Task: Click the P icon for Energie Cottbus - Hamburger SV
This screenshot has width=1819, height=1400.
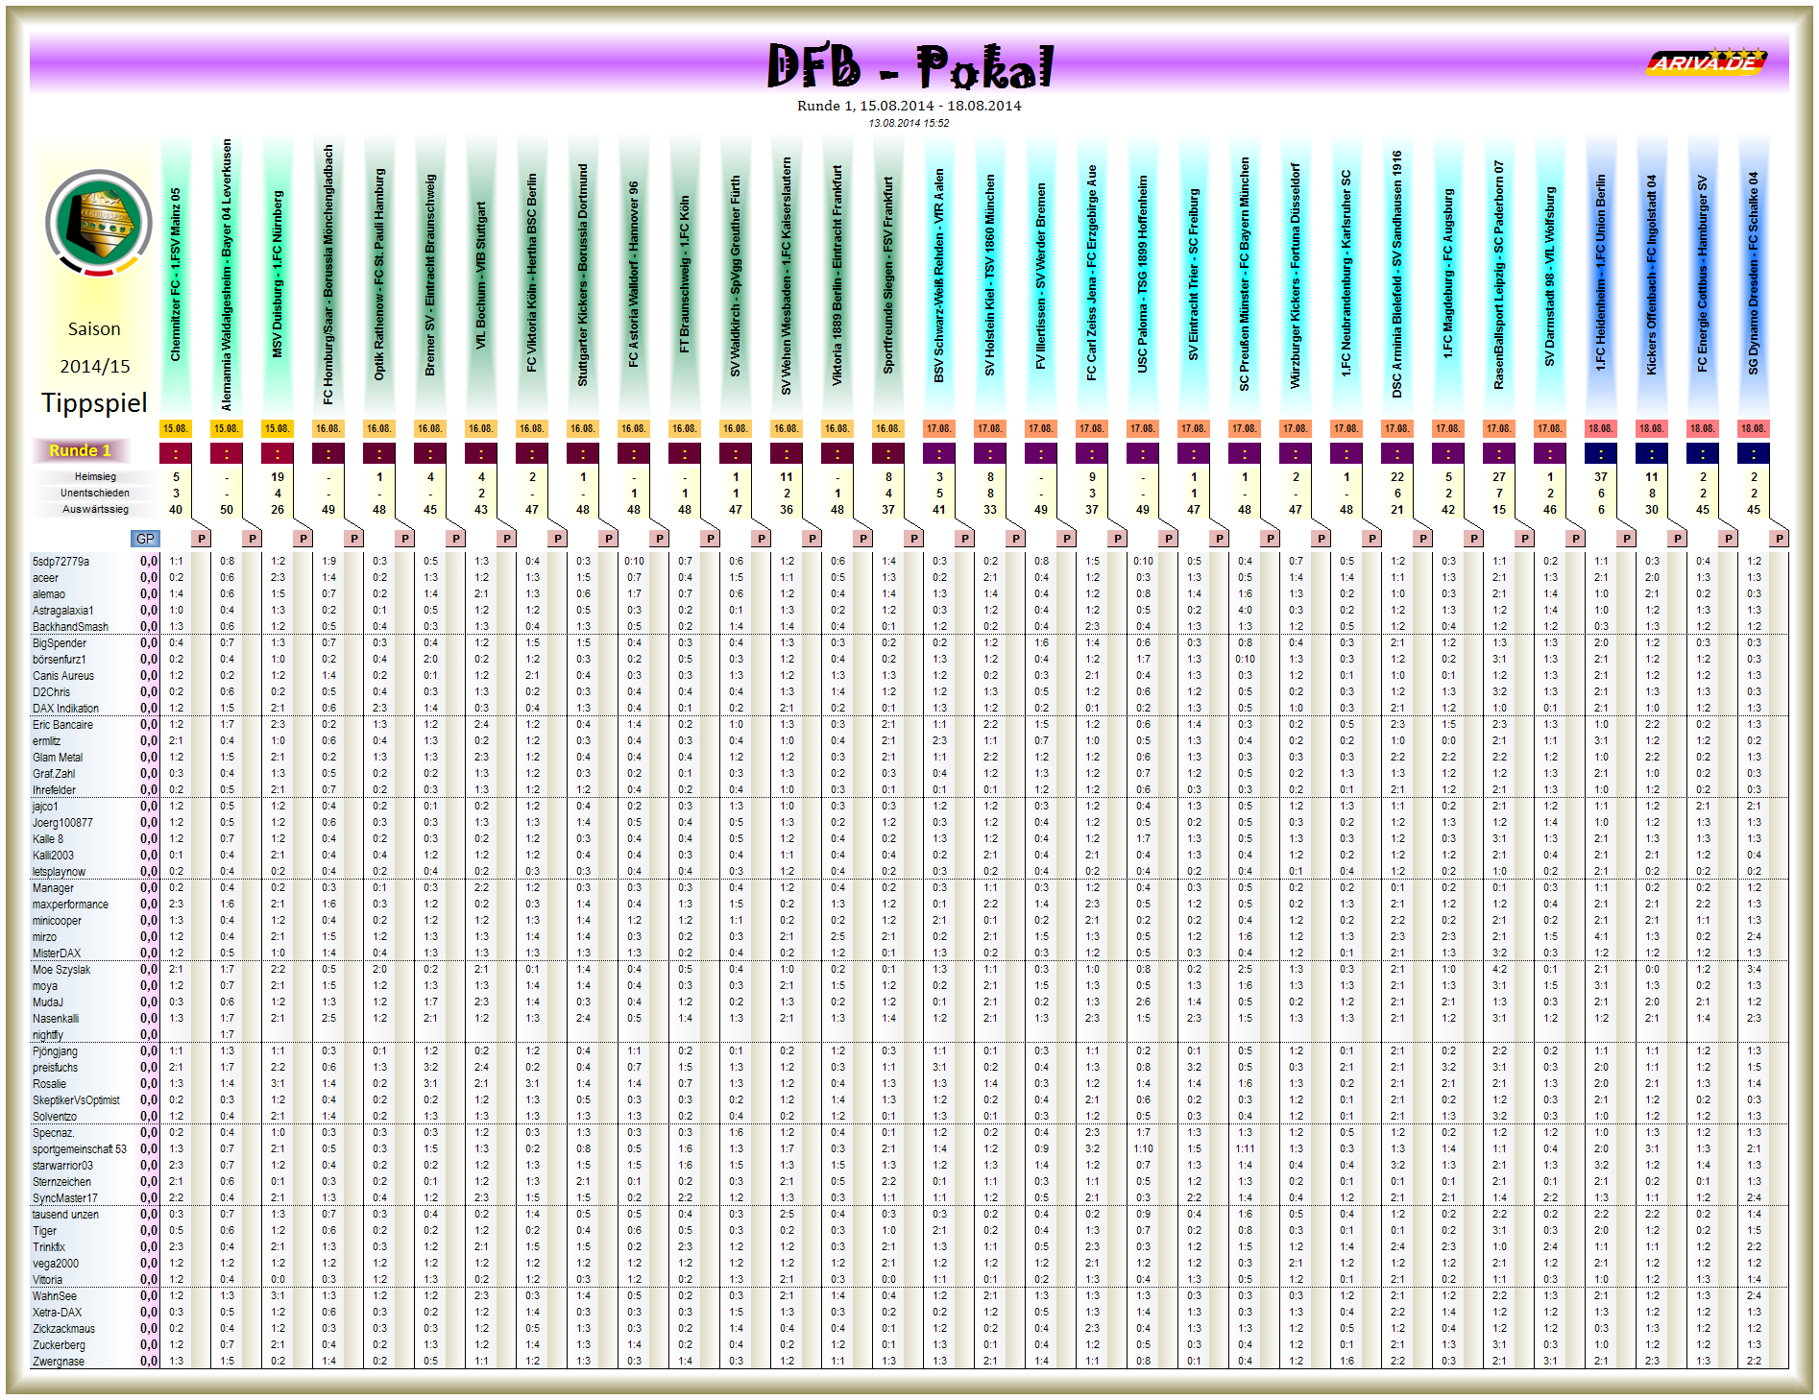Action: [1729, 539]
